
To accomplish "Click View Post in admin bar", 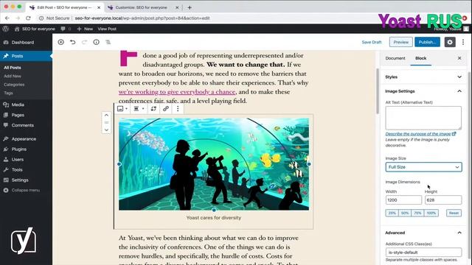I will (x=107, y=29).
